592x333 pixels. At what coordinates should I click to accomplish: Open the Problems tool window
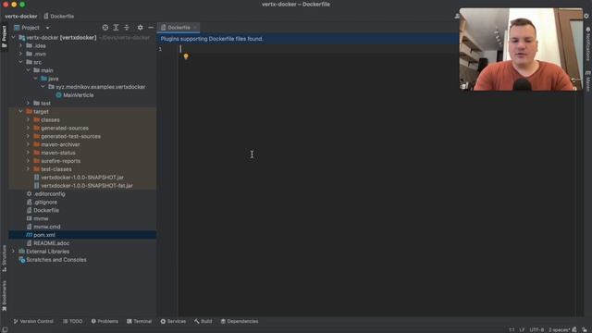pyautogui.click(x=105, y=321)
